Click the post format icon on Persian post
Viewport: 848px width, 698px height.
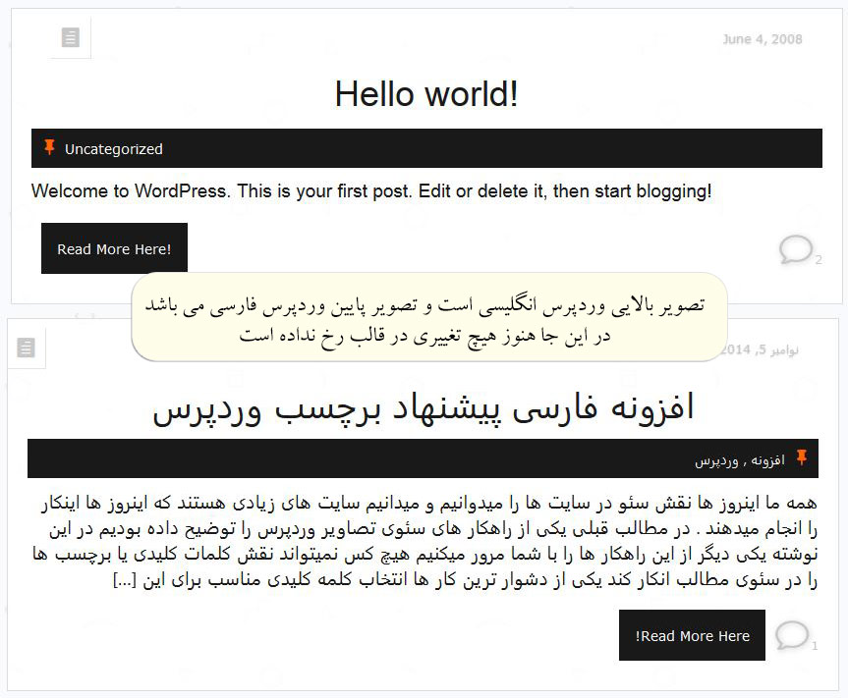tap(27, 348)
